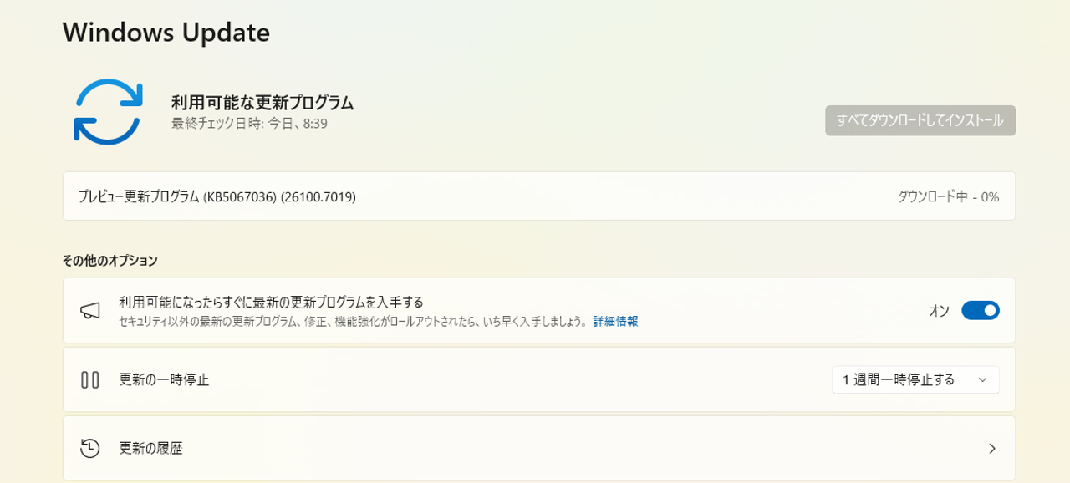Click the オン label next to the toggle

coord(939,311)
